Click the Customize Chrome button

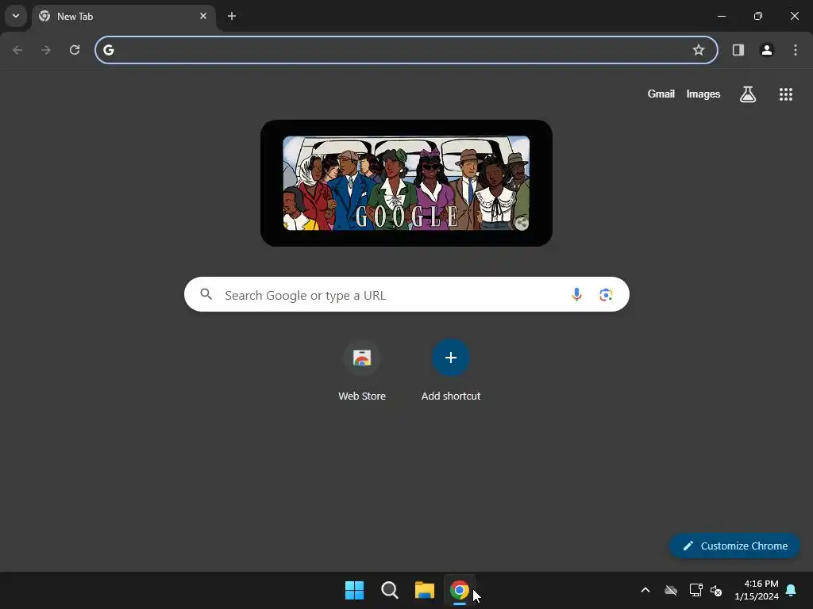(x=734, y=546)
